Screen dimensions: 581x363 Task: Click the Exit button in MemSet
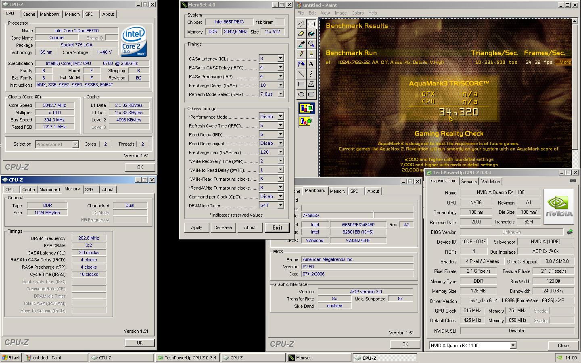point(277,227)
